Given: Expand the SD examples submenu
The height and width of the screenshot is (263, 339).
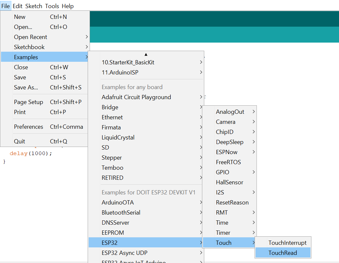Looking at the screenshot, I should tap(146, 147).
